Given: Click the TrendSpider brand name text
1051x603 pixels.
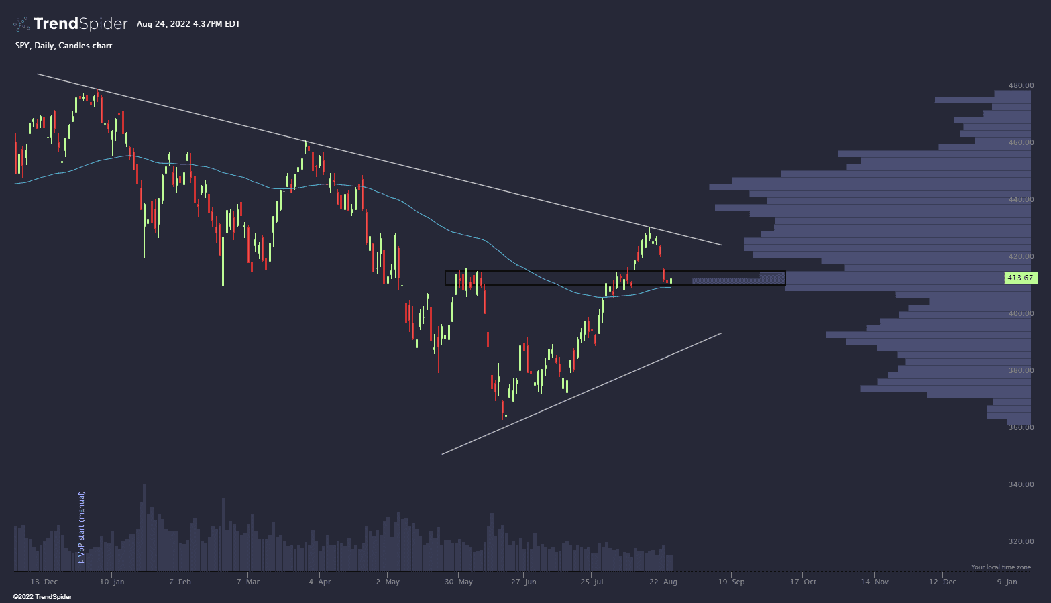Looking at the screenshot, I should pos(80,24).
